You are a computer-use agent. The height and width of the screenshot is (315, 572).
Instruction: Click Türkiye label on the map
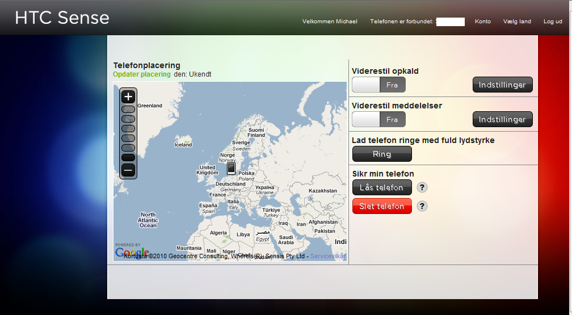click(271, 210)
